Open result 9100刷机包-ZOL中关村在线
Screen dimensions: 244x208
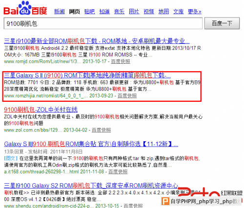(x=41, y=110)
